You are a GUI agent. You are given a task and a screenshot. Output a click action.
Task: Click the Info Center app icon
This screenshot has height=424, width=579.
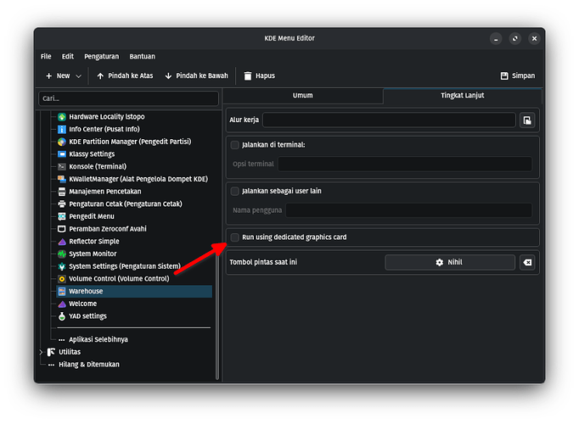point(62,130)
